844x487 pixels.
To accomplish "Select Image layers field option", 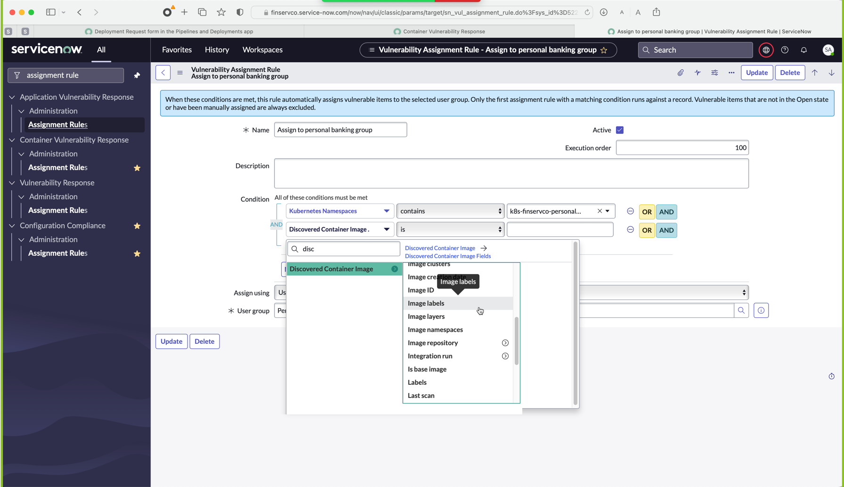I will point(458,317).
